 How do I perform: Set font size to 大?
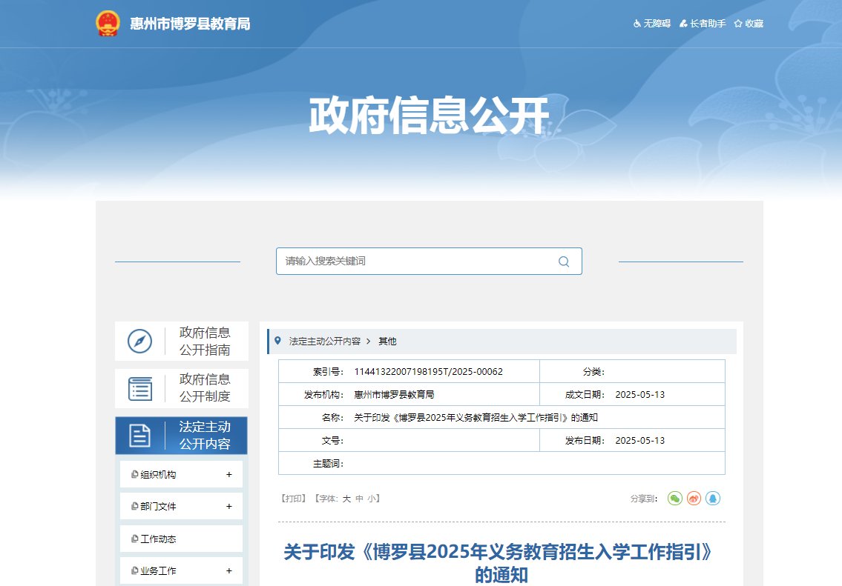click(346, 499)
